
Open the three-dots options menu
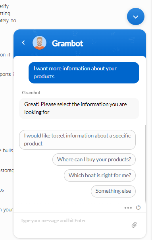(x=128, y=208)
